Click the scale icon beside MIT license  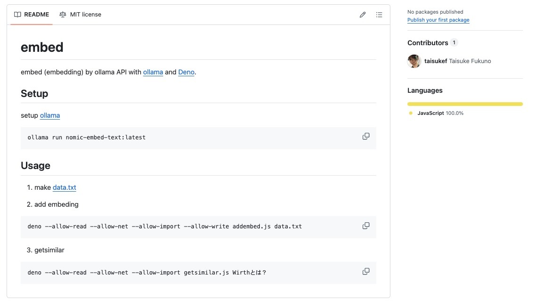(x=63, y=15)
